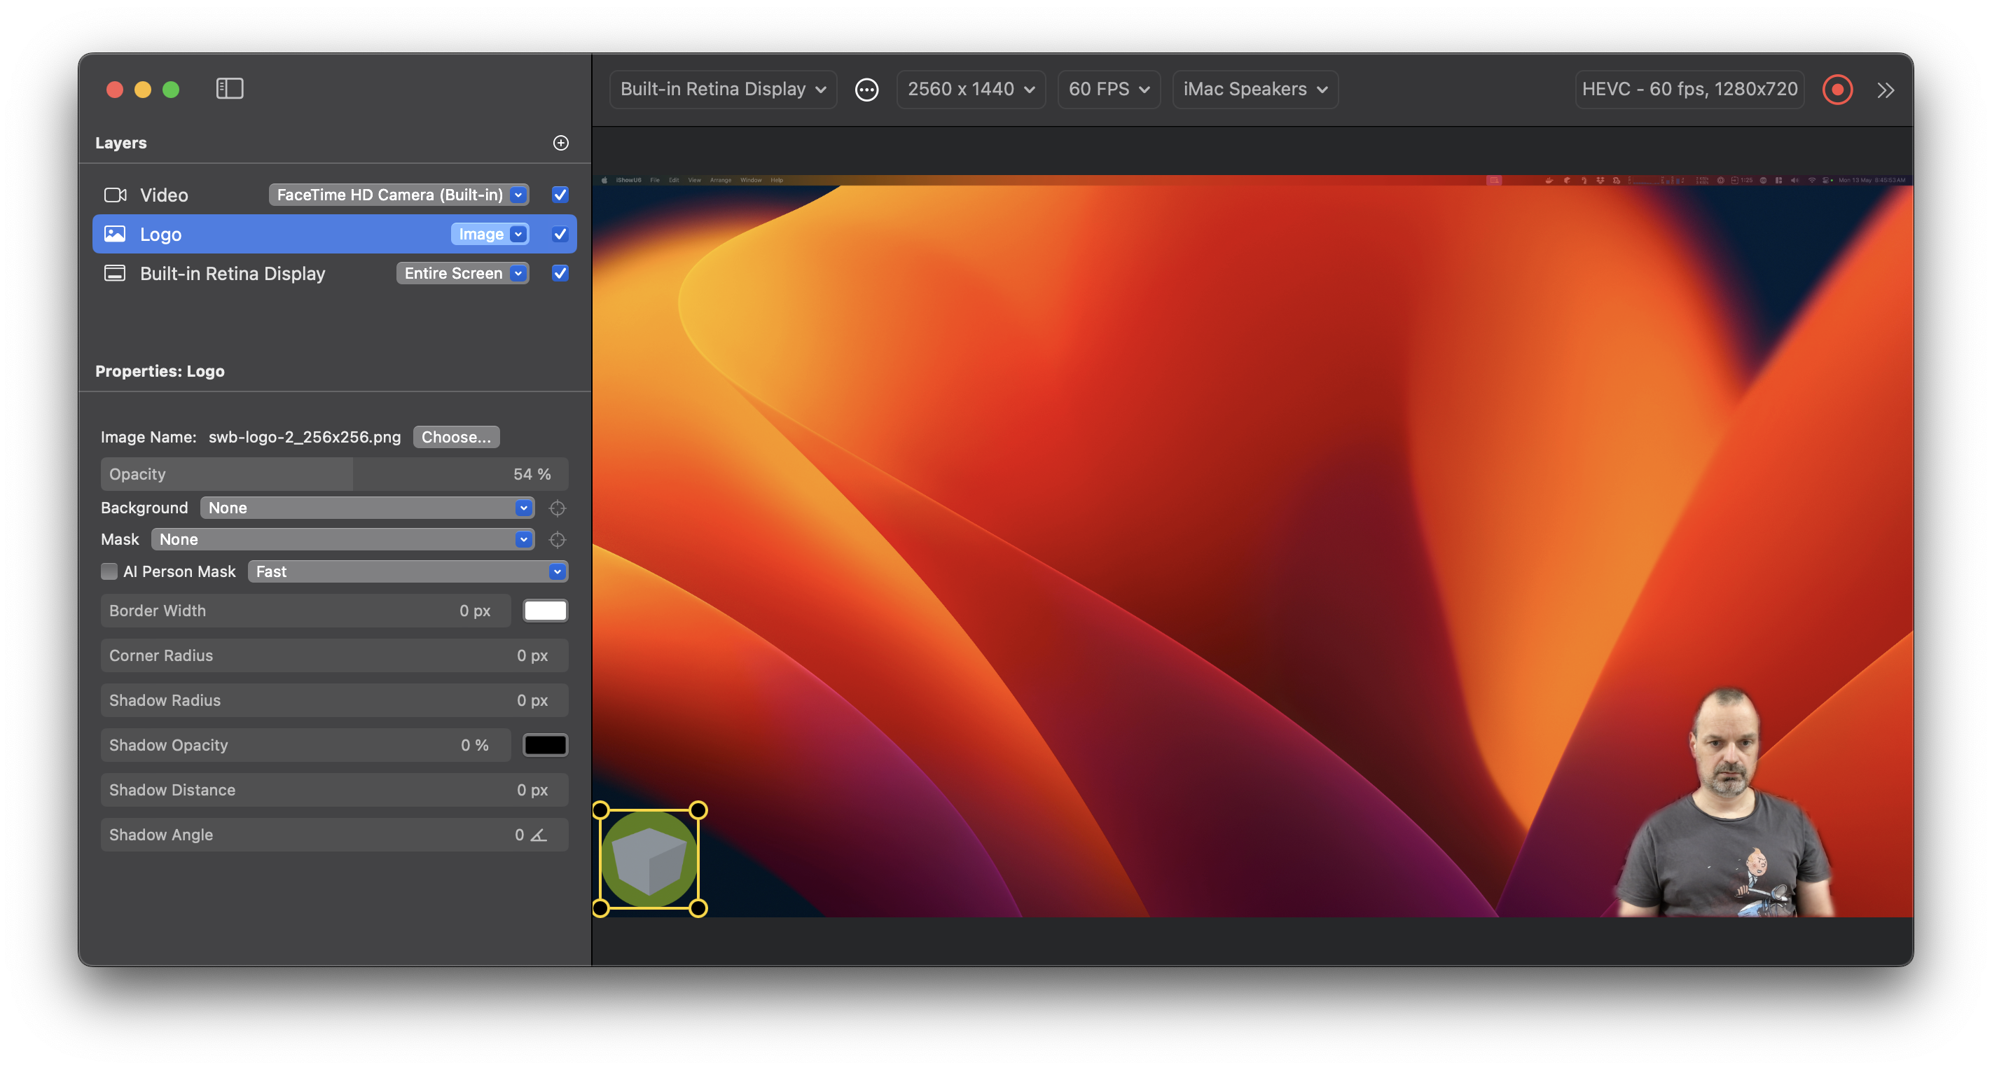Click the Properties: Logo heading
Screen dimensions: 1992x1070
[x=160, y=371]
